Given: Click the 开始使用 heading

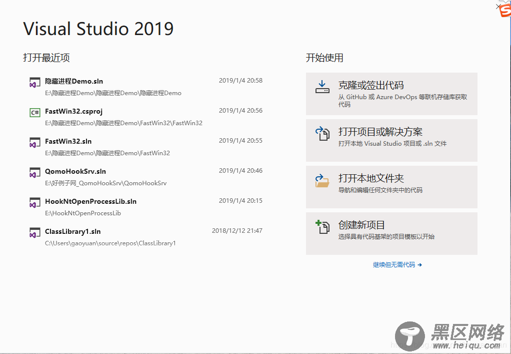Looking at the screenshot, I should (324, 58).
